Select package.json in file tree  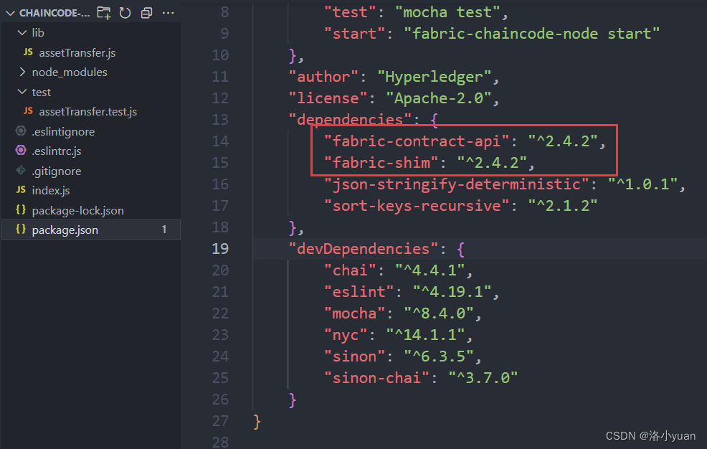pyautogui.click(x=90, y=230)
